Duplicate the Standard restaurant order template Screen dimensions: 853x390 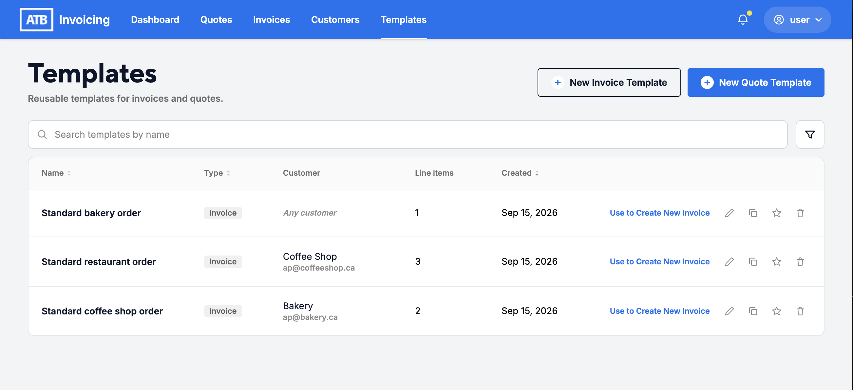coord(753,262)
